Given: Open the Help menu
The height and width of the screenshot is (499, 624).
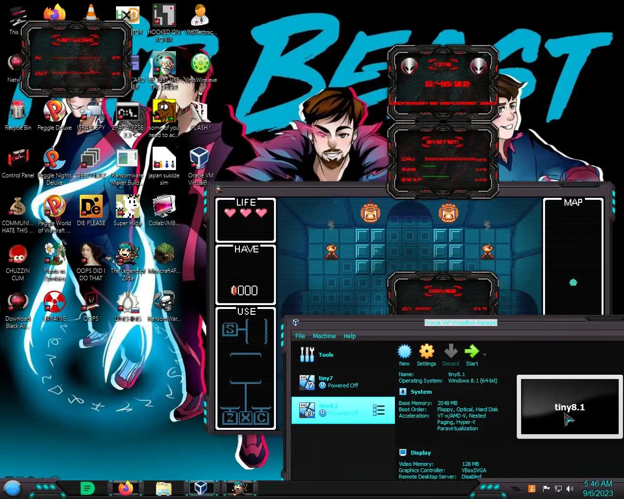Looking at the screenshot, I should click(x=350, y=336).
